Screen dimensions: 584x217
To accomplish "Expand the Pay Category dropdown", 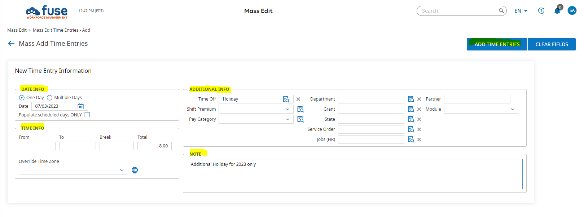I will [x=287, y=119].
